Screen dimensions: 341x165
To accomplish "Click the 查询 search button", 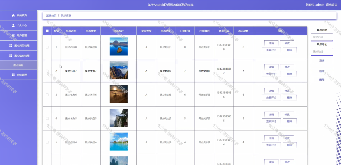I will click(x=322, y=61).
